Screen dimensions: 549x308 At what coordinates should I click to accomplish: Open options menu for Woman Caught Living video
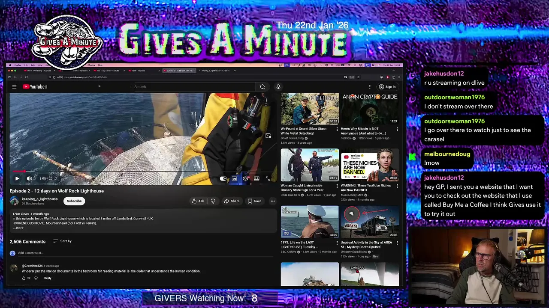(x=337, y=186)
